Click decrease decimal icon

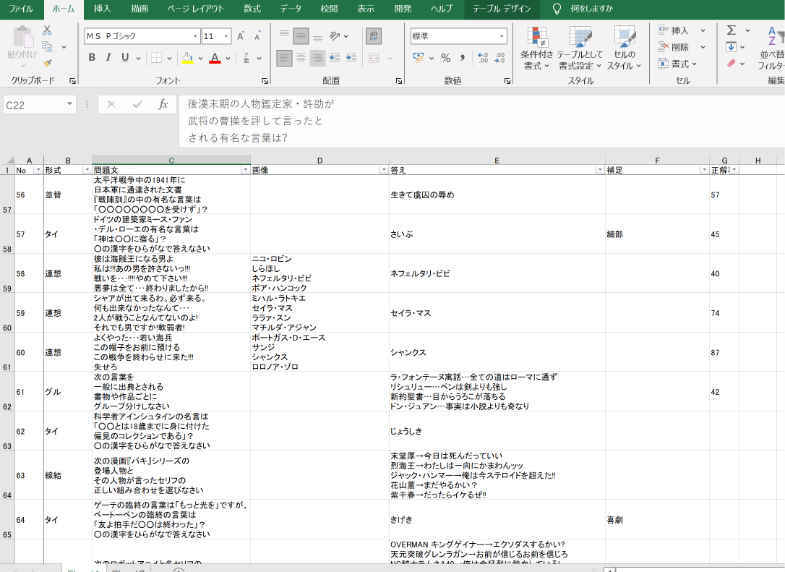coord(499,58)
